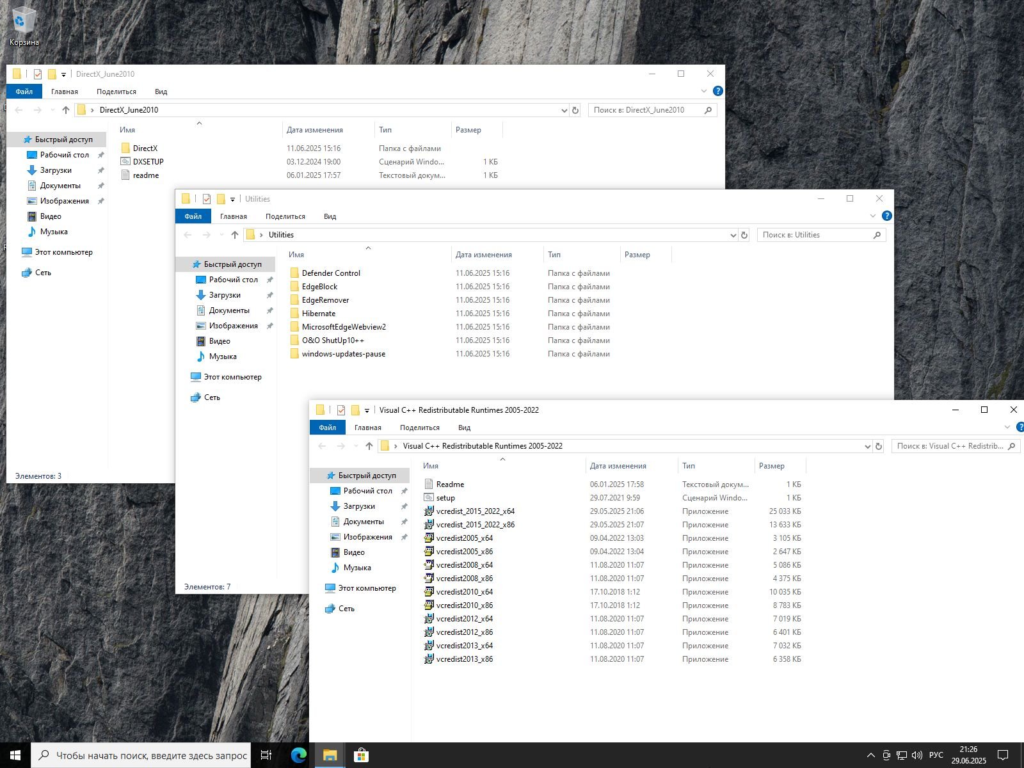Go up one level in DirectX_June2010 window
This screenshot has width=1024, height=768.
(x=66, y=110)
